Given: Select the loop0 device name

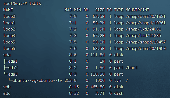Looking at the screenshot, I should (9, 16).
